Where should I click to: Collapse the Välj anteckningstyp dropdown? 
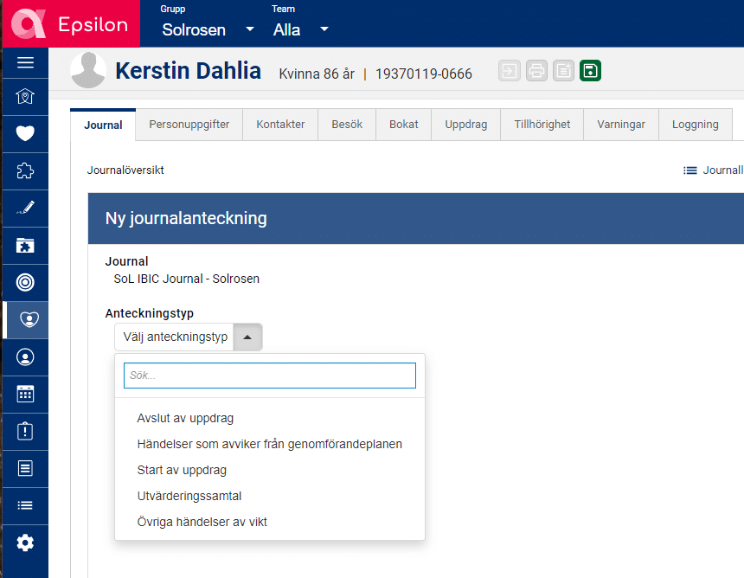pos(247,337)
